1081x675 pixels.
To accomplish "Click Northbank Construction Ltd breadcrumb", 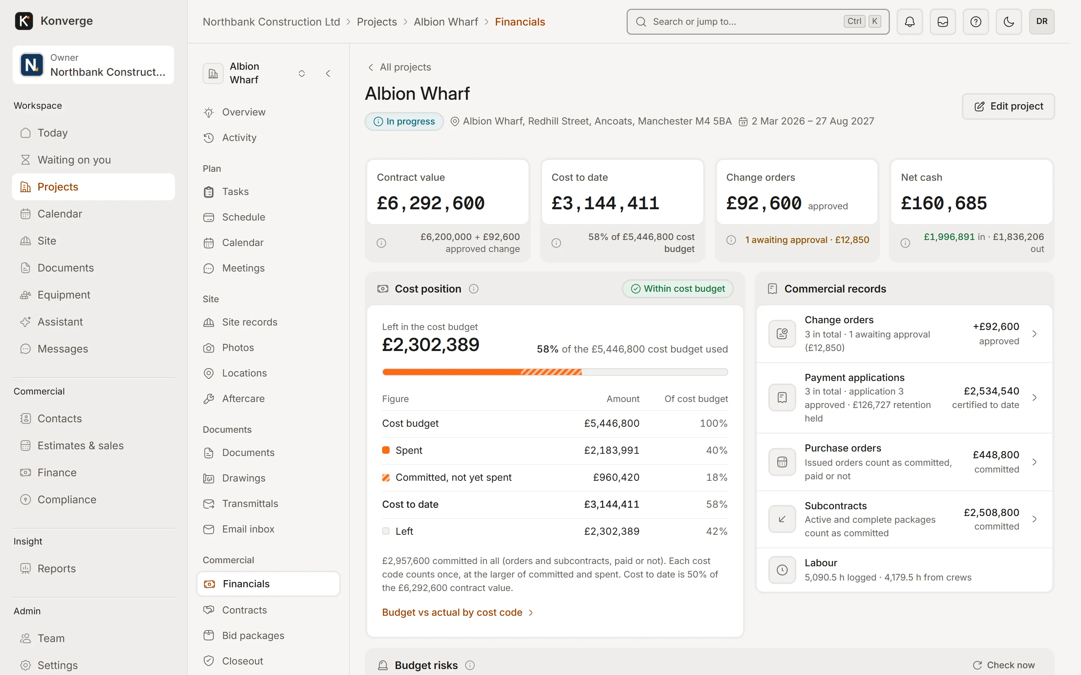I will 271,21.
